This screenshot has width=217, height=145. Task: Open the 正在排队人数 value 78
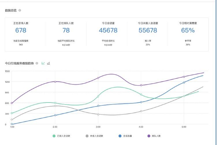pos(66,30)
